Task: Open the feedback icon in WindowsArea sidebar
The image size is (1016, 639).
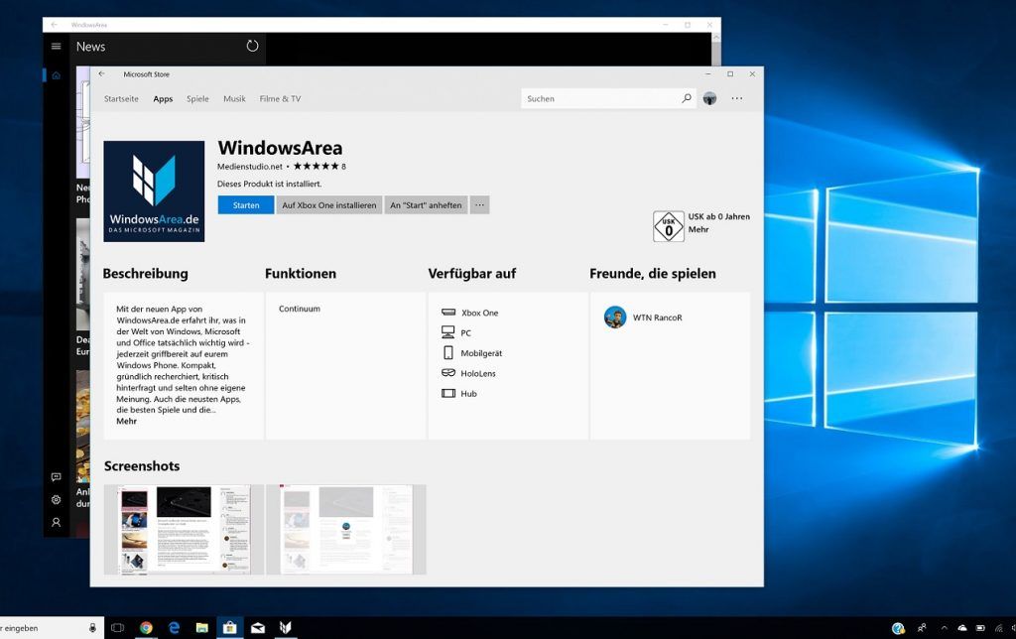Action: pyautogui.click(x=57, y=477)
